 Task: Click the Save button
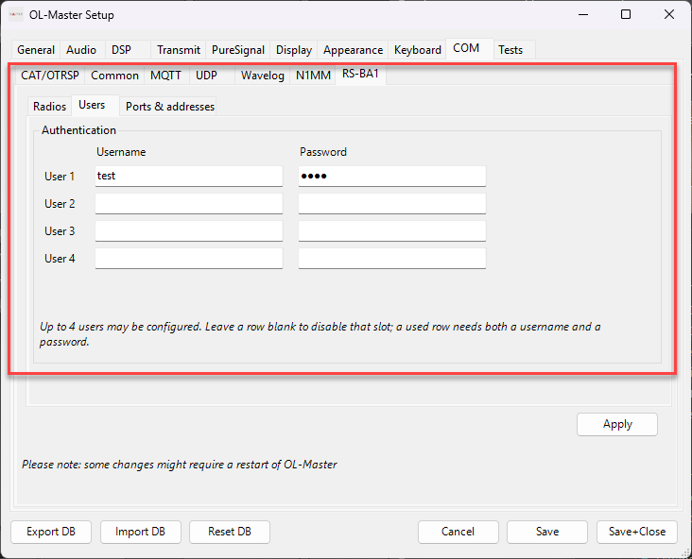[547, 532]
